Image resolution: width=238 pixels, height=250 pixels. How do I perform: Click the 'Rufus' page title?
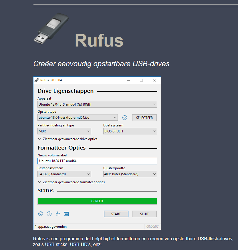click(99, 41)
